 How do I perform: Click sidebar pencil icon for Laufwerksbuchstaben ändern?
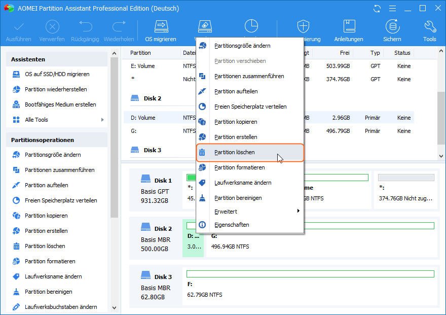17,307
